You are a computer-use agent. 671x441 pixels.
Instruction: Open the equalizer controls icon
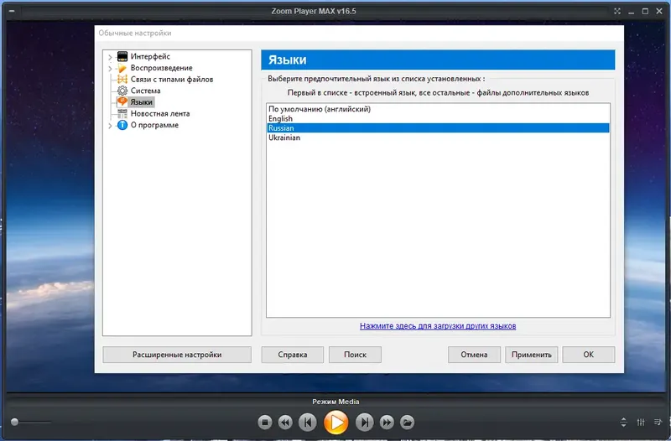[x=641, y=423]
